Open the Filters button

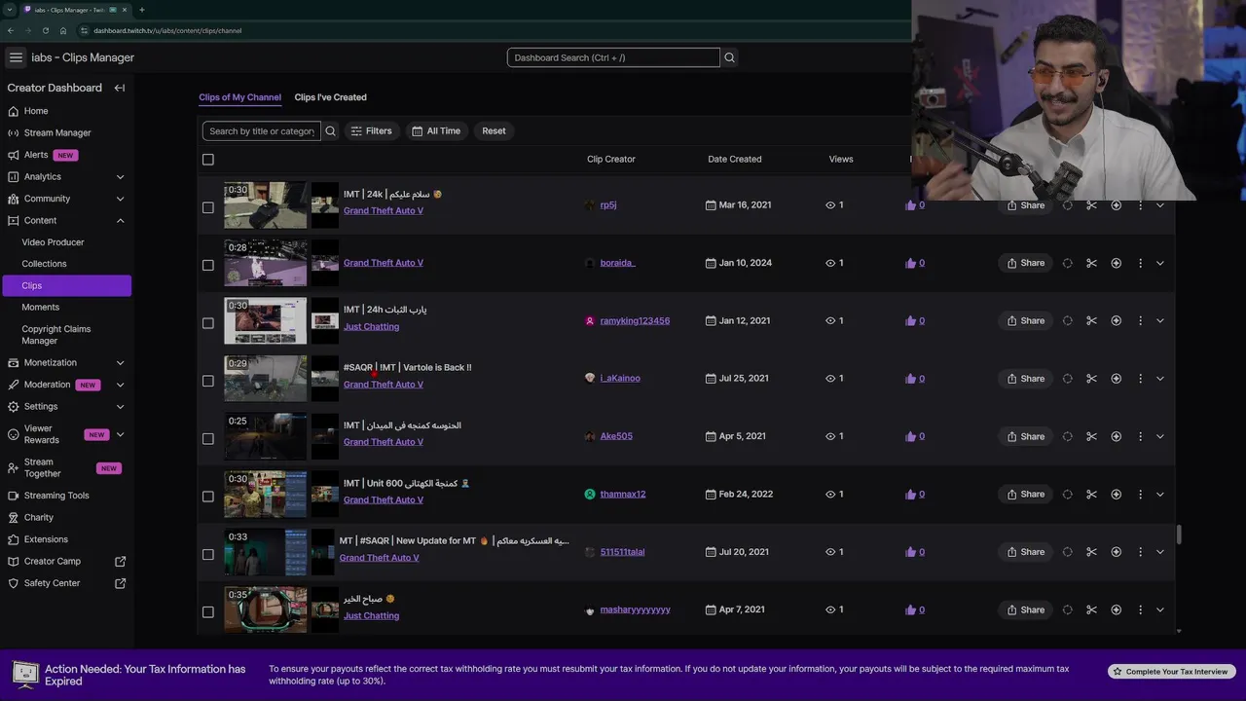point(371,130)
